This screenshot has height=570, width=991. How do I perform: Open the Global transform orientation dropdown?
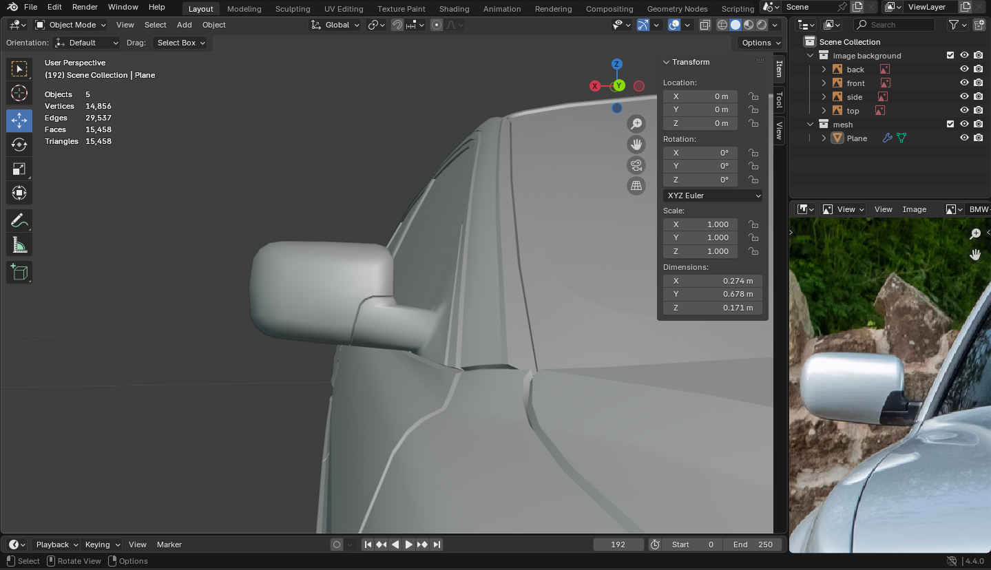coord(335,25)
